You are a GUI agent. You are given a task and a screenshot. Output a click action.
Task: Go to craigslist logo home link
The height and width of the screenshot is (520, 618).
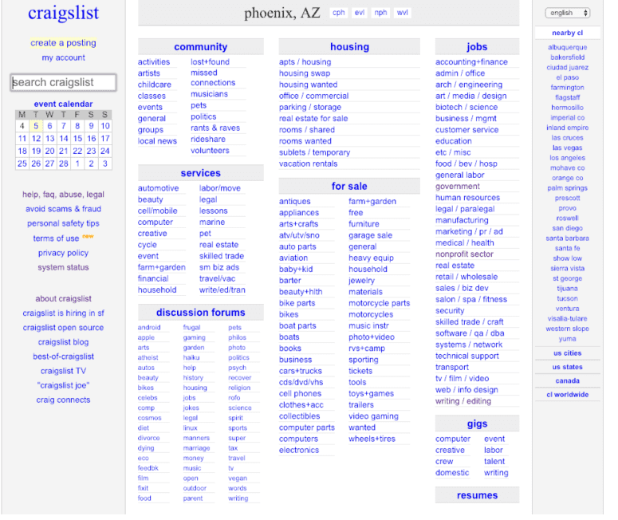pos(63,13)
